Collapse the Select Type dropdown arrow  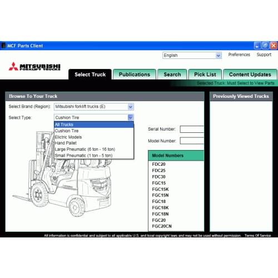131,117
